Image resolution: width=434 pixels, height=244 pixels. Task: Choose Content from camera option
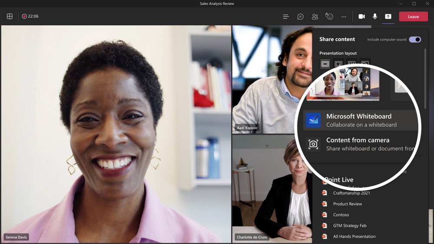coord(359,144)
